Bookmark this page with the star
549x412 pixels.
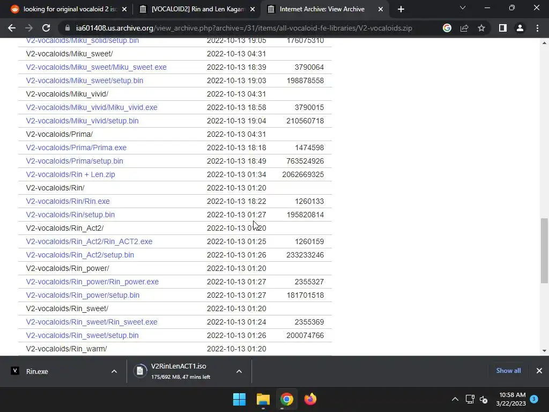pyautogui.click(x=481, y=28)
